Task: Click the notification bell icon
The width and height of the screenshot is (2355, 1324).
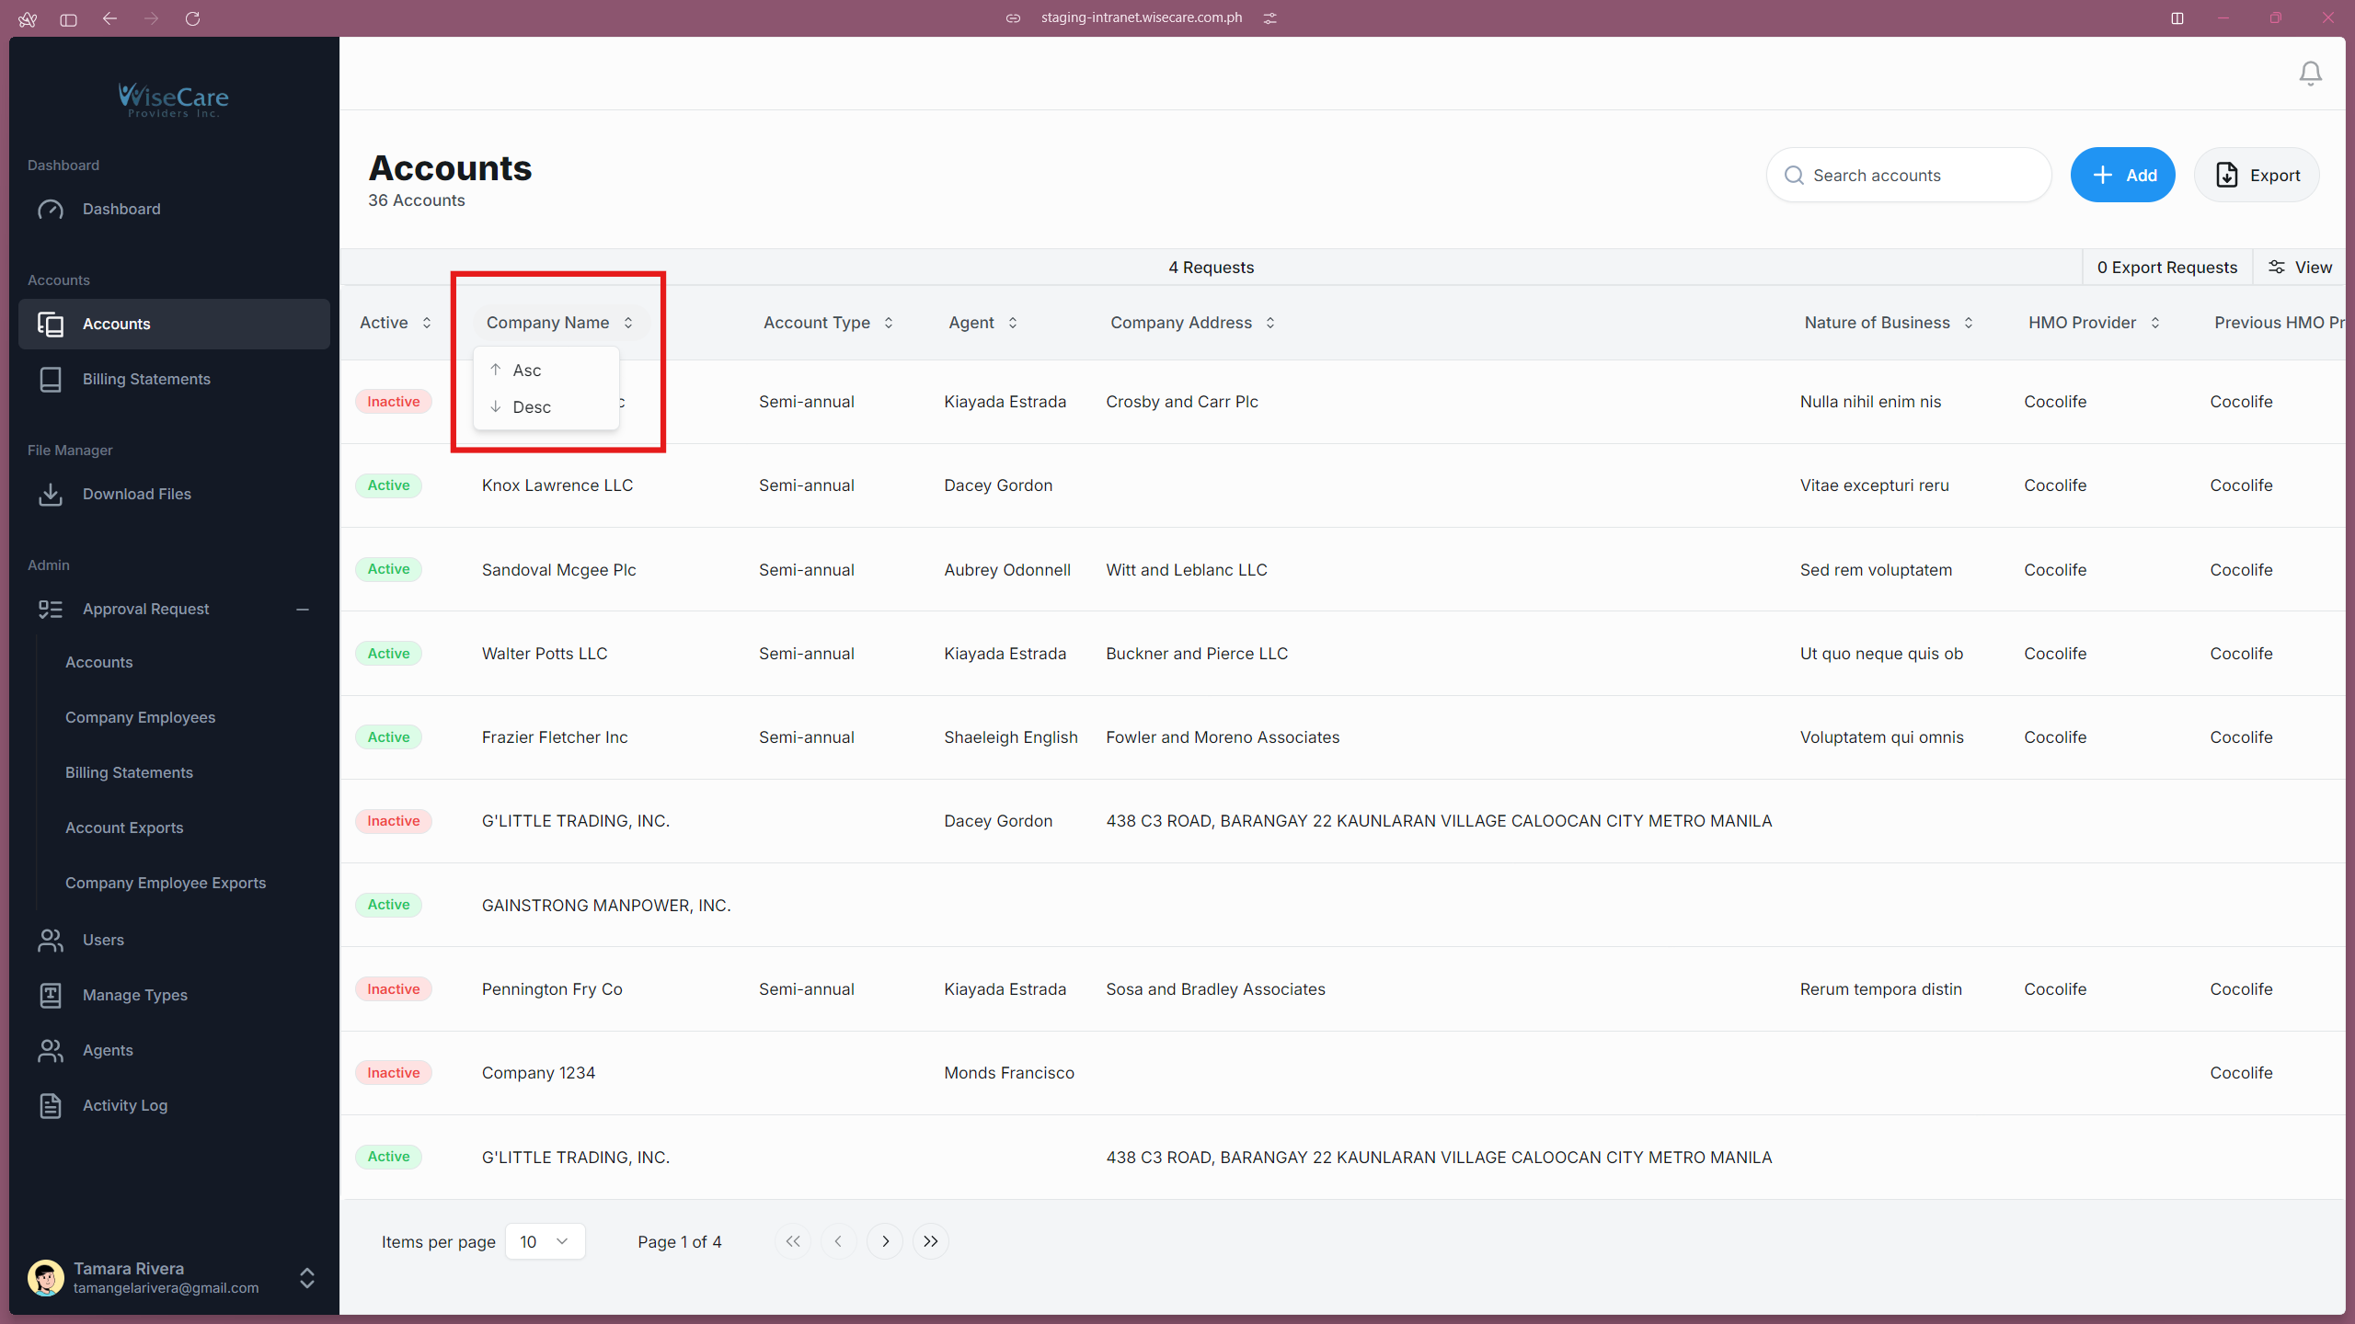Action: (x=2310, y=74)
